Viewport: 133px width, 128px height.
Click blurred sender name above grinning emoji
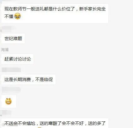click(x=11, y=90)
